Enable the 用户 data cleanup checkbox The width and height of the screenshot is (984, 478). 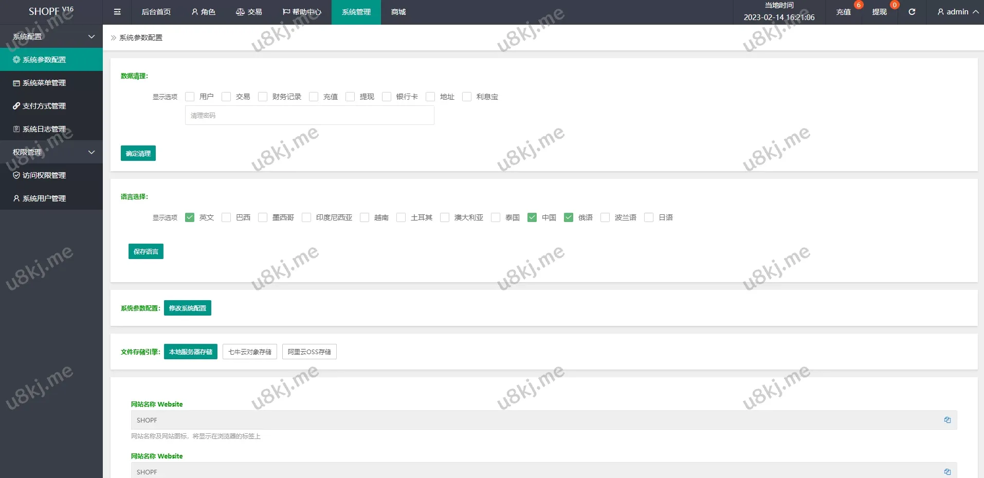(x=189, y=97)
